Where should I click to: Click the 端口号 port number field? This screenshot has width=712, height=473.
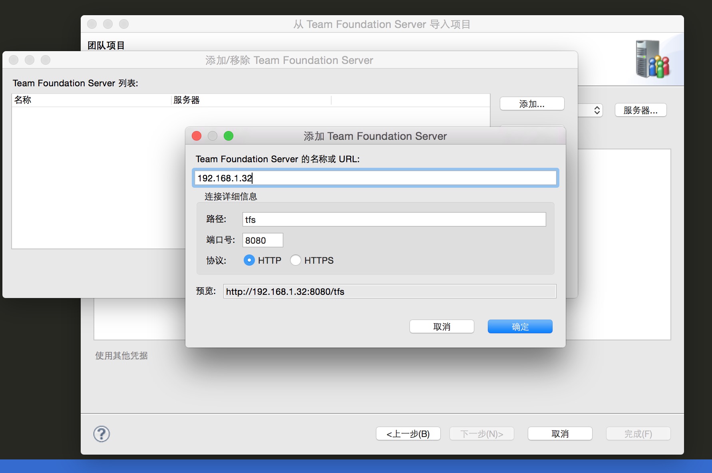263,240
